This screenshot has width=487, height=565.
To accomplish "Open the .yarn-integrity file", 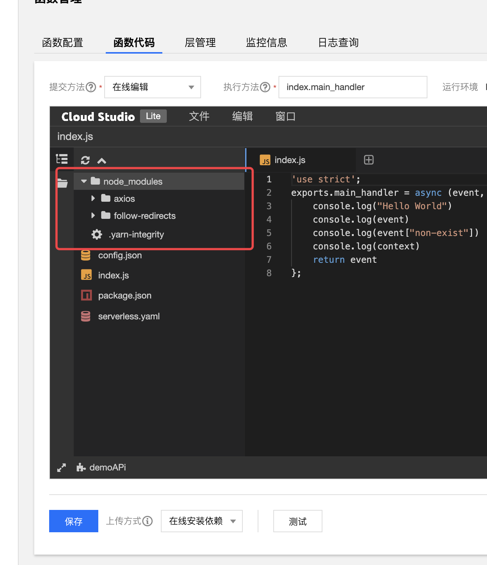I will (x=136, y=234).
